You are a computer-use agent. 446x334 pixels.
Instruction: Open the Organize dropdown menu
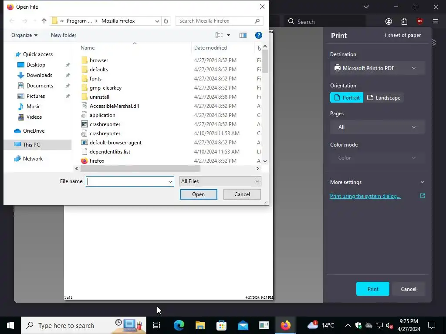click(24, 35)
